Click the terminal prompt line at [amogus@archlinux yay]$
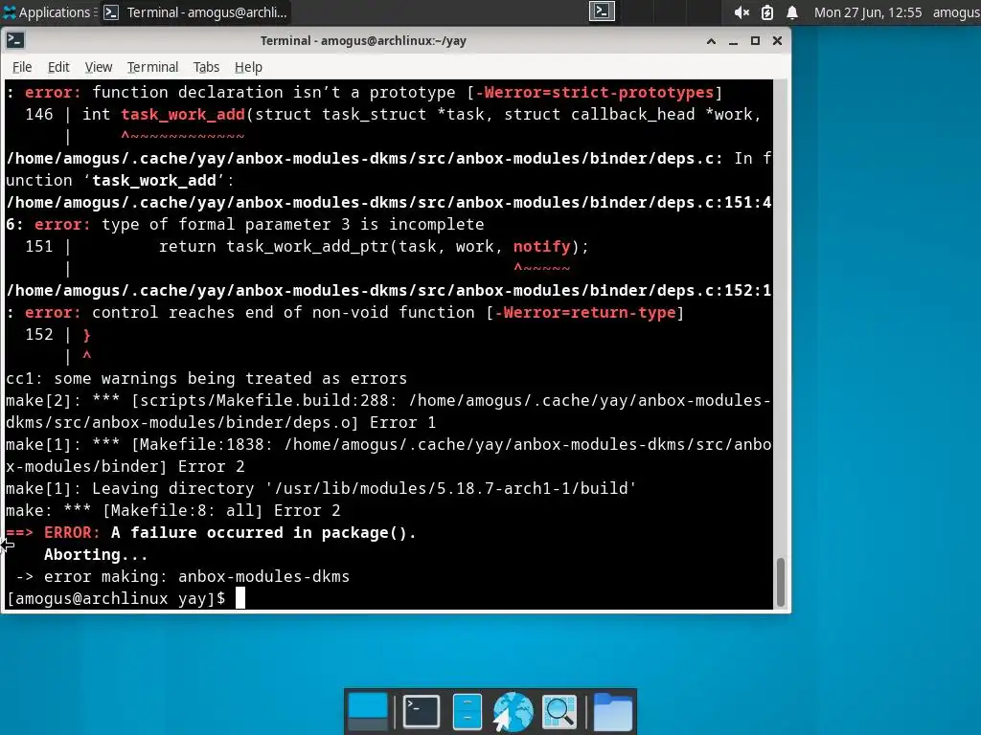The width and height of the screenshot is (981, 735). 116,598
